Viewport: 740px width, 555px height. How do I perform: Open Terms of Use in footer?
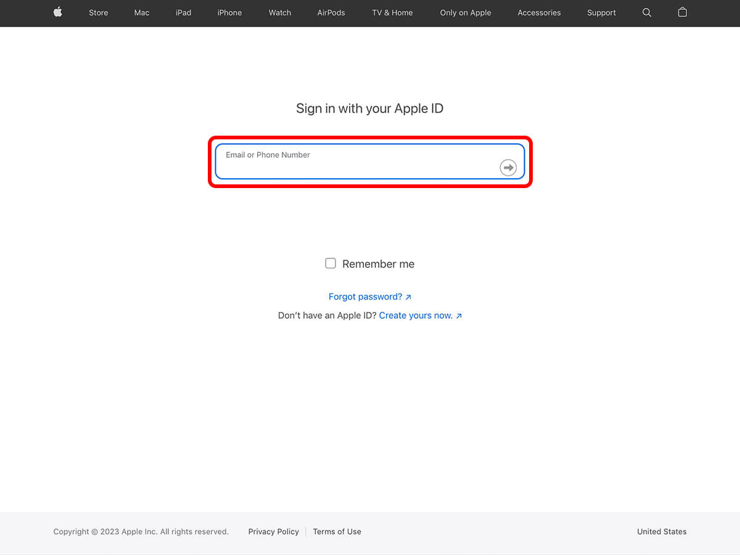[x=337, y=532]
